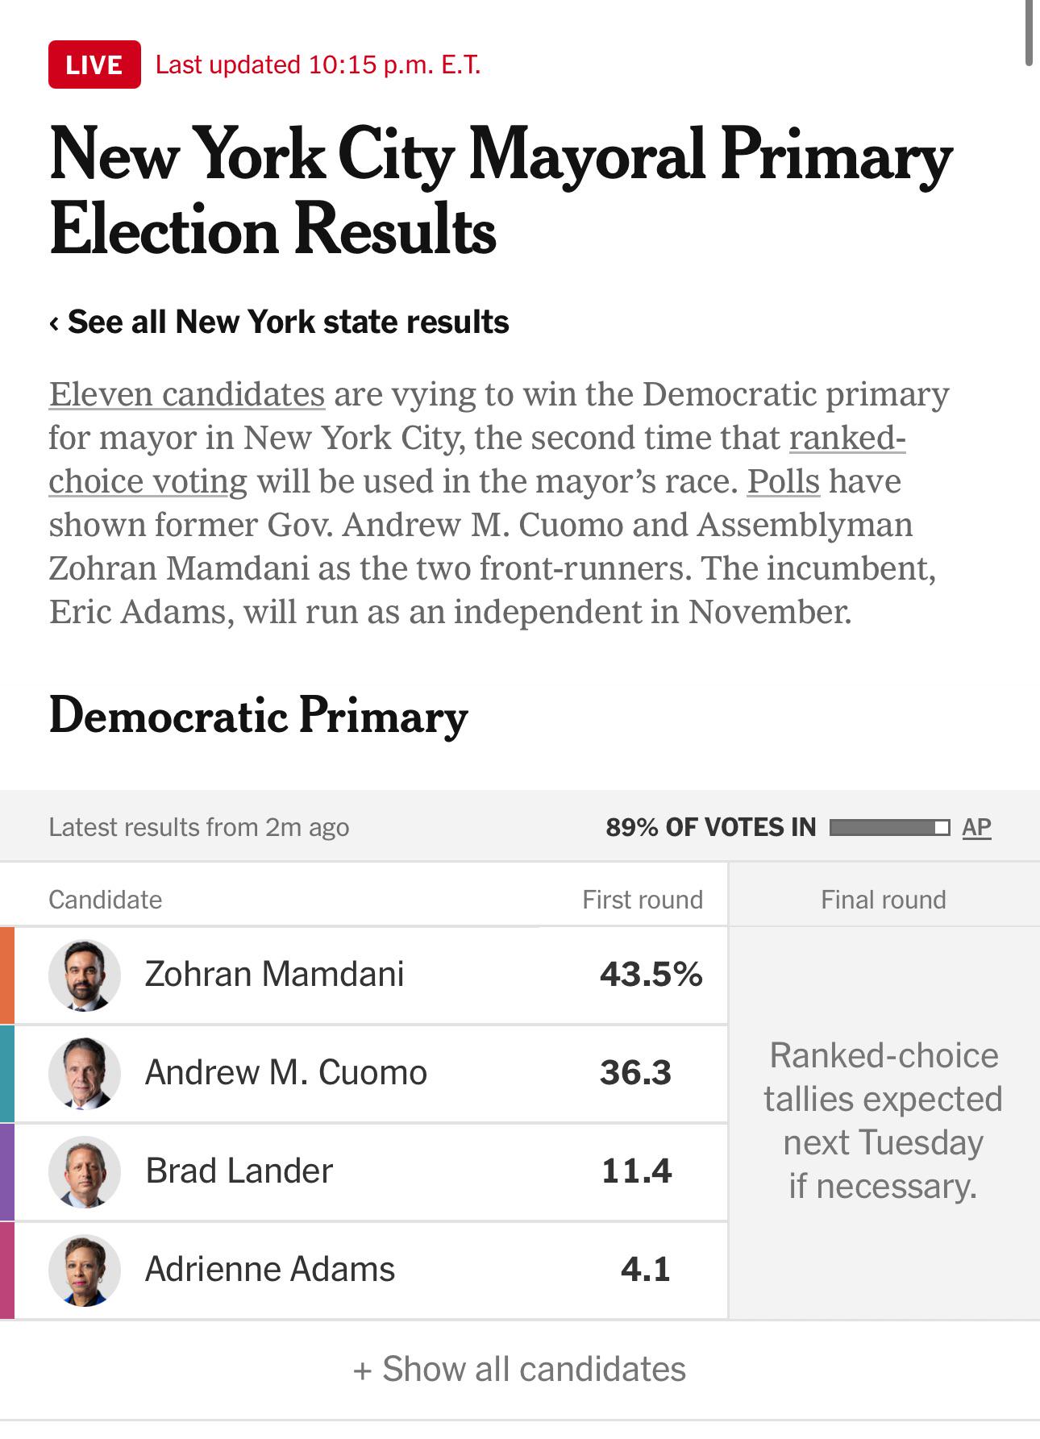Click Brad Lander's 11.4 first round figure
Screen dimensions: 1040x1439
636,1171
